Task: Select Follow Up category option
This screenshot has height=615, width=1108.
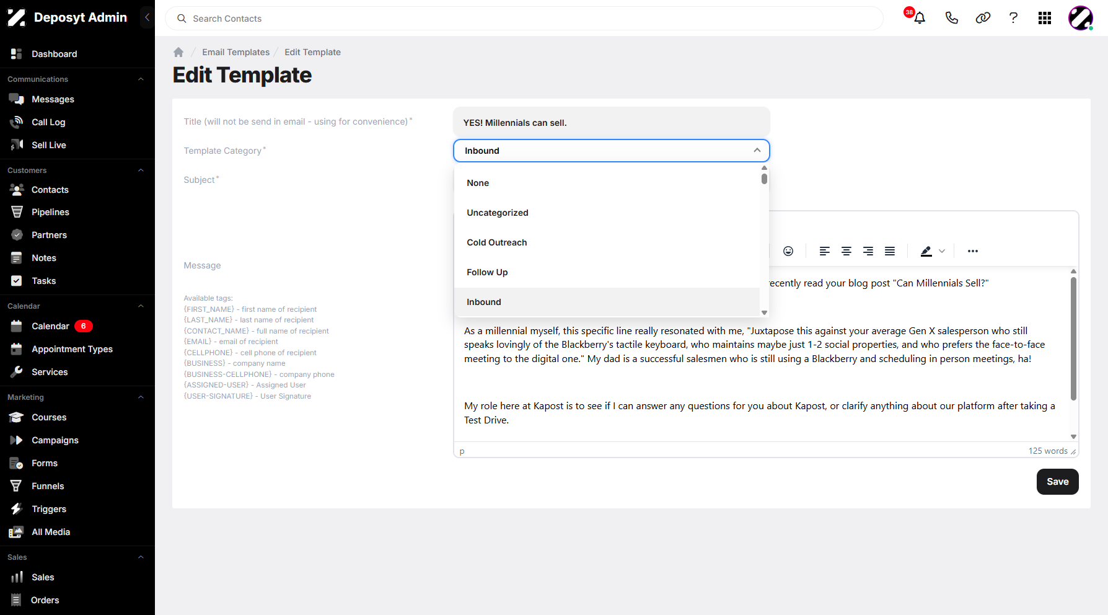Action: (x=607, y=272)
